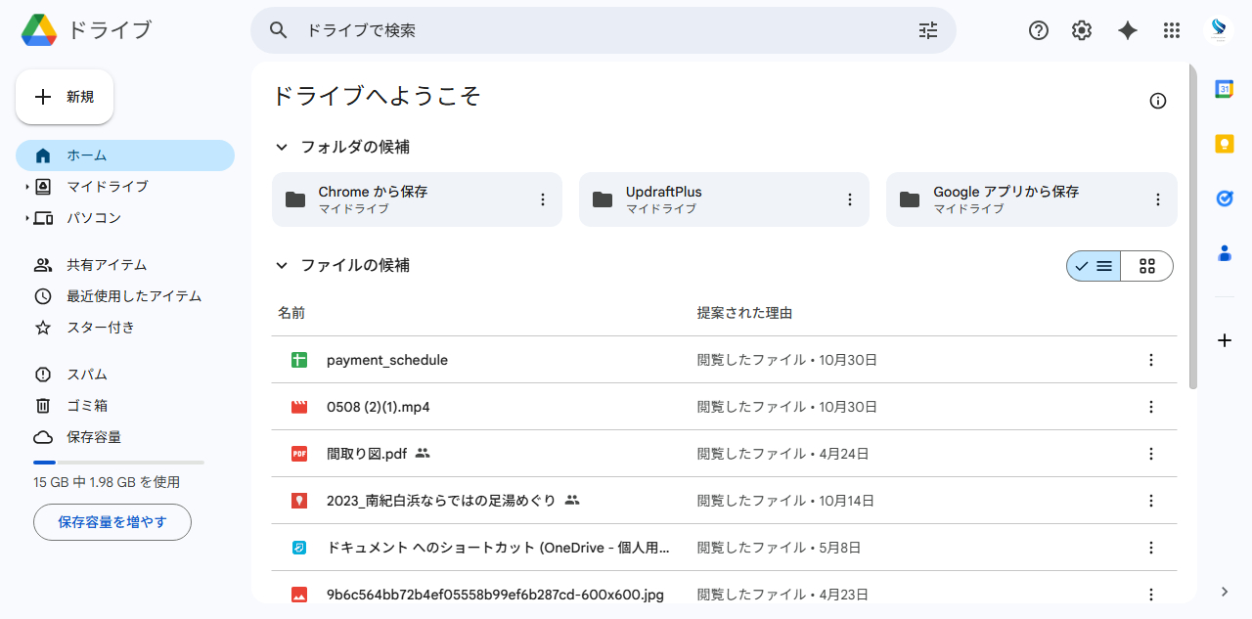Screen dimensions: 1252x619
Task: Open the Contacts side panel
Action: pyautogui.click(x=1225, y=253)
